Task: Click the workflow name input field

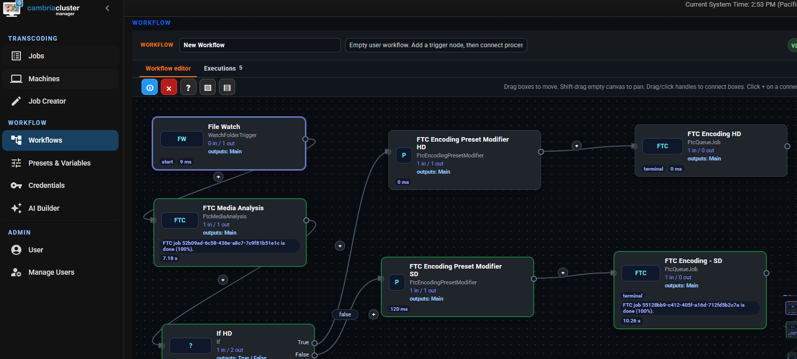Action: pos(260,45)
